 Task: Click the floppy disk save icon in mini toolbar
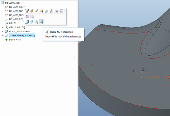56,11
